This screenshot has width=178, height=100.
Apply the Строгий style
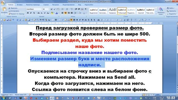click(141, 11)
